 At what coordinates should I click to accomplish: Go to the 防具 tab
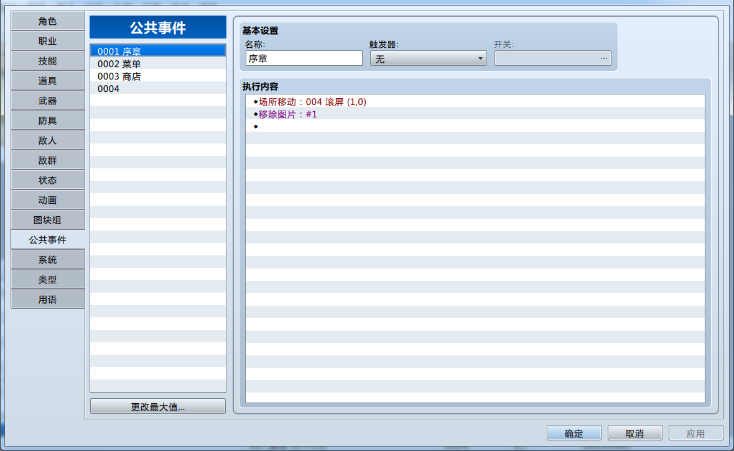pyautogui.click(x=48, y=121)
